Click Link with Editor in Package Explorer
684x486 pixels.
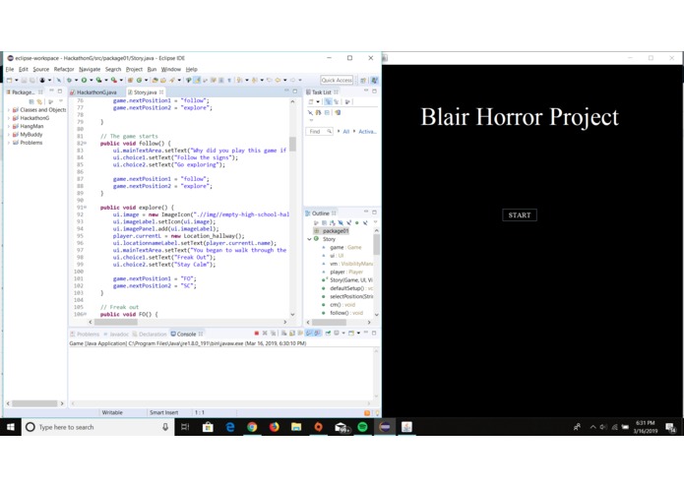39,101
